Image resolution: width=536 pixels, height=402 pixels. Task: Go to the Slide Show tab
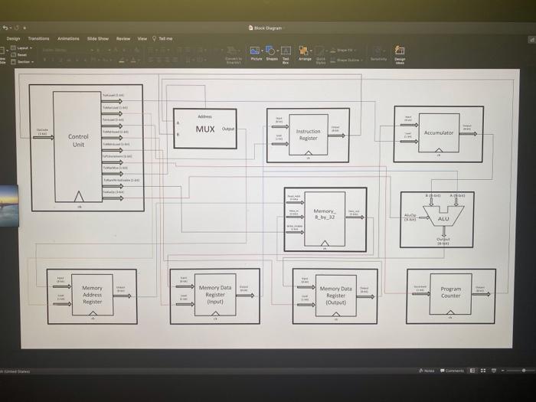click(98, 38)
